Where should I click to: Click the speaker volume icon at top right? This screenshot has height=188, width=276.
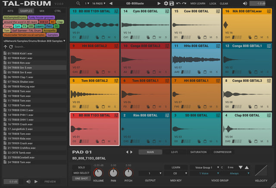(245, 3)
